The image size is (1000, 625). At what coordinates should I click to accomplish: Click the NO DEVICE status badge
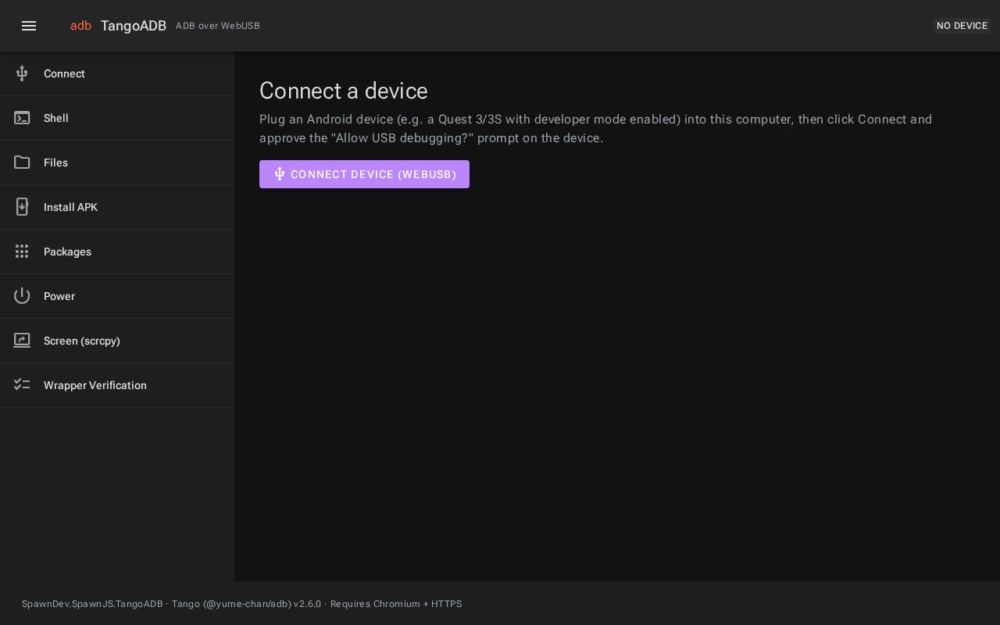click(962, 26)
